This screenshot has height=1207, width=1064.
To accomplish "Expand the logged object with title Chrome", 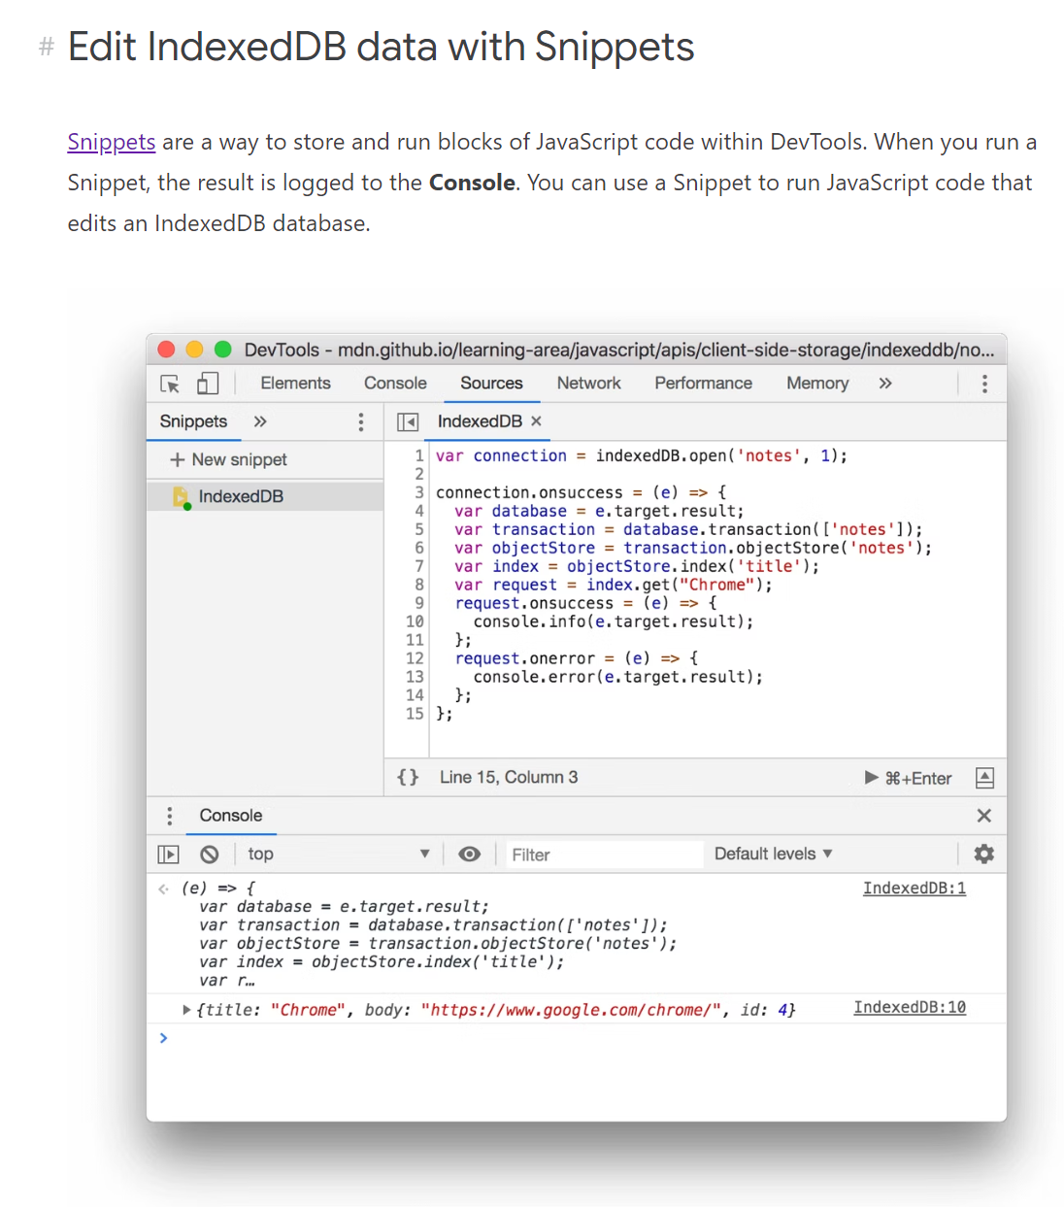I will [186, 1010].
